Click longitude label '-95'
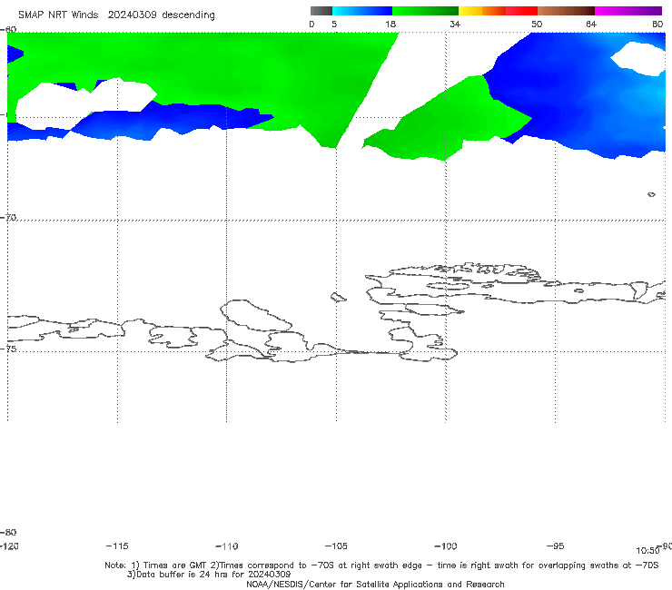Screen dimensions: 672x590 (x=555, y=546)
